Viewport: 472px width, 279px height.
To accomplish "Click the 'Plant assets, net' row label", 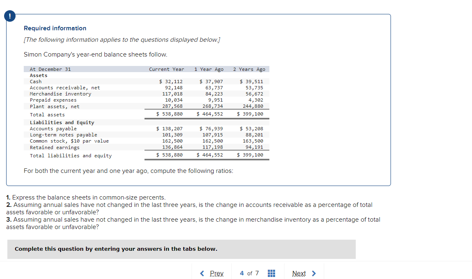I will click(55, 107).
